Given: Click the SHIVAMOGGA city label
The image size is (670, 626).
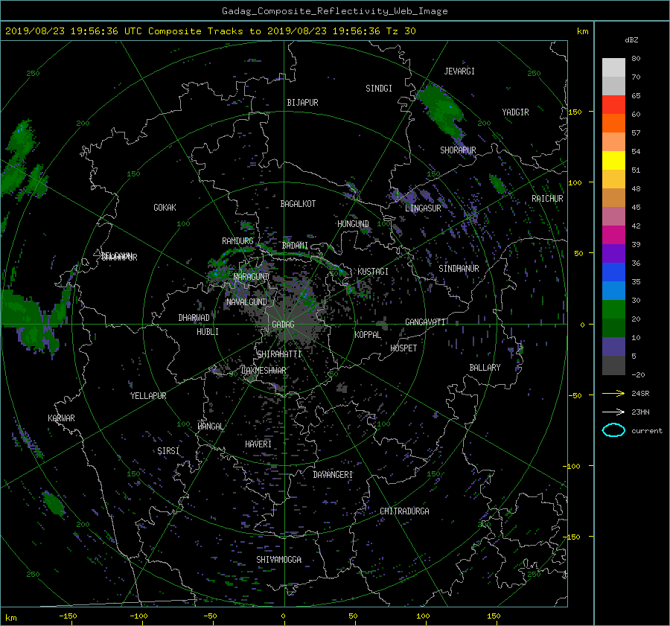Looking at the screenshot, I should tap(278, 560).
